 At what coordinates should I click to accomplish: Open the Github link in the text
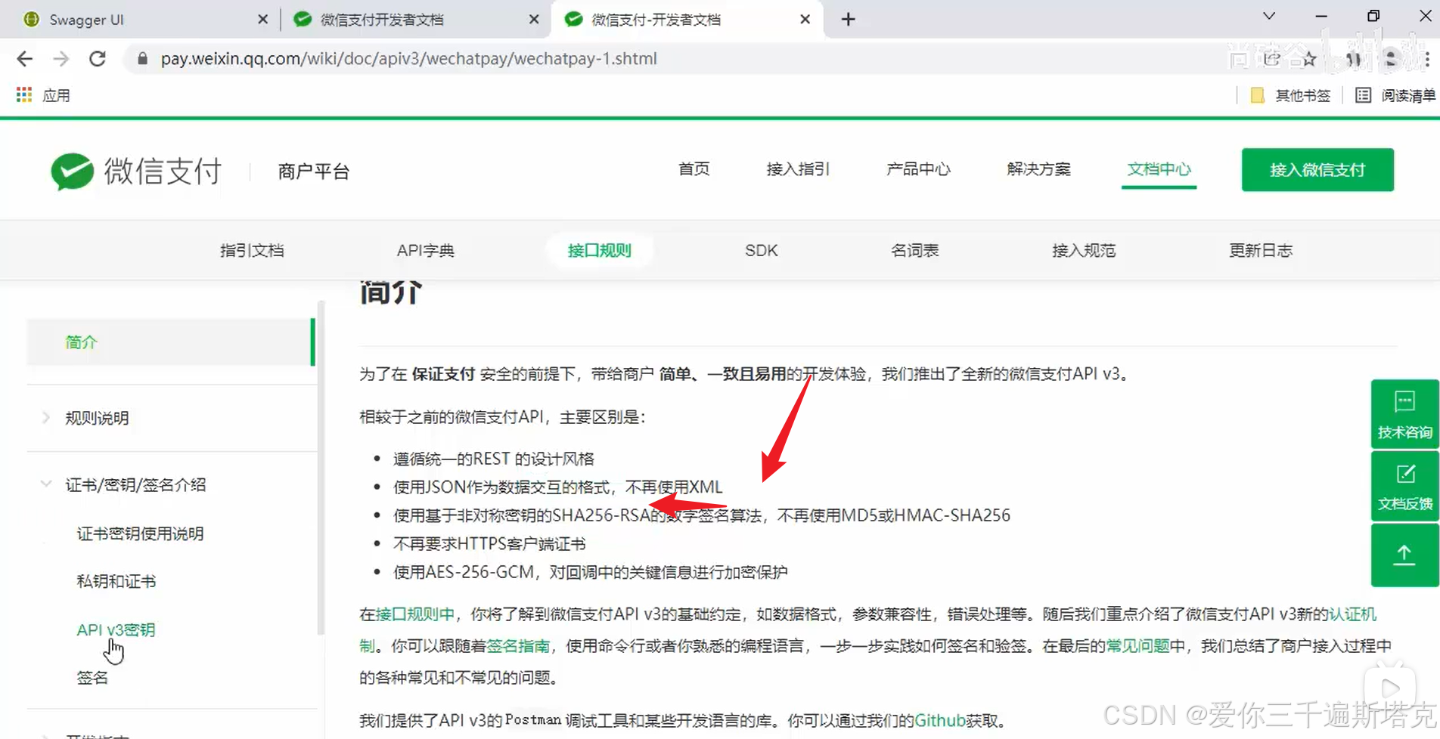pyautogui.click(x=939, y=720)
